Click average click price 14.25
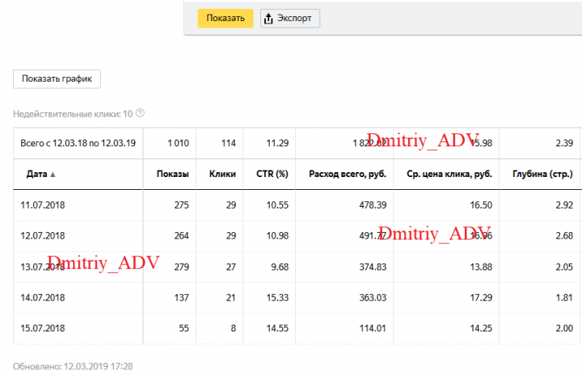 [x=481, y=328]
